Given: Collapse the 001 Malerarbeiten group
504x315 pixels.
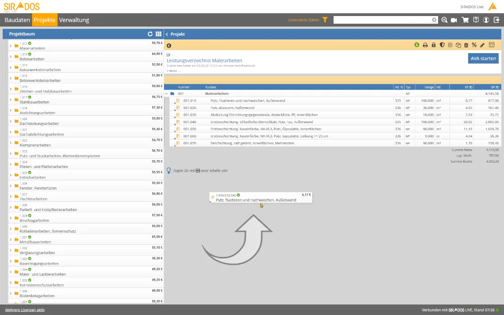Looking at the screenshot, I should pyautogui.click(x=166, y=94).
